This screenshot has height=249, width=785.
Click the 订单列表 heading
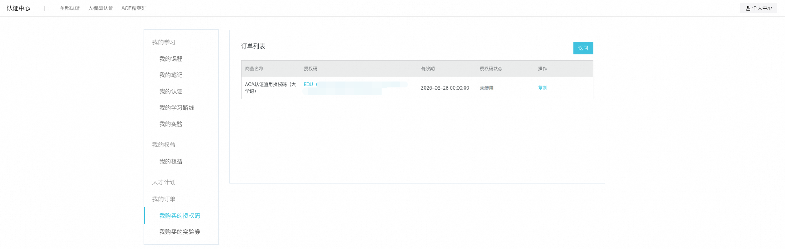253,46
